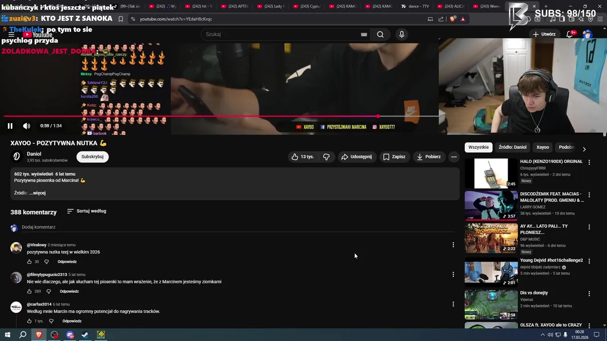Open Young Dejvid #hot16challenge2 video title

[x=552, y=260]
